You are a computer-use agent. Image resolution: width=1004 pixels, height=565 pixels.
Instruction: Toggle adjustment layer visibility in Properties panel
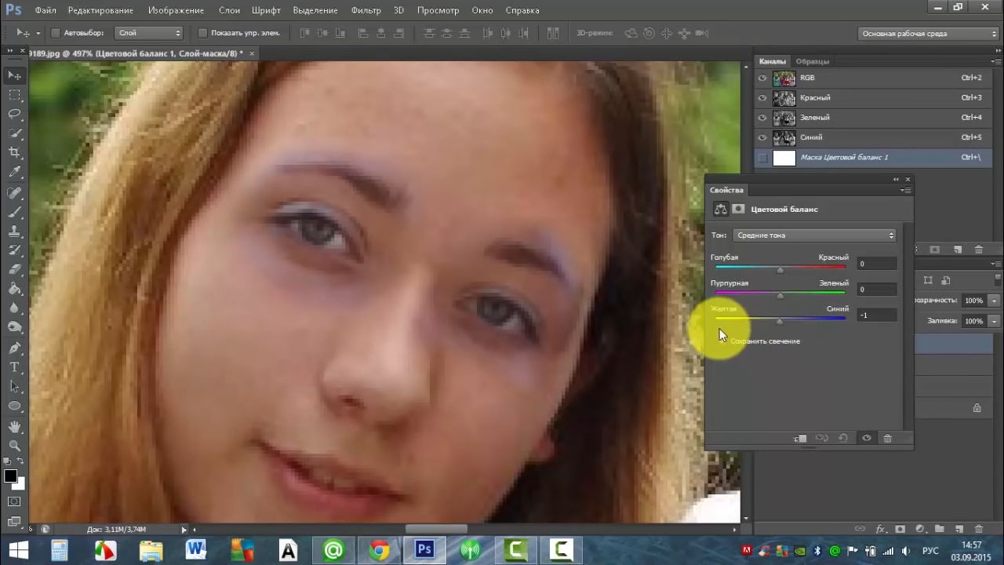[867, 439]
